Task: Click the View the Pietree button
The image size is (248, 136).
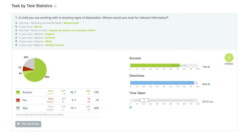Action: click(x=28, y=124)
